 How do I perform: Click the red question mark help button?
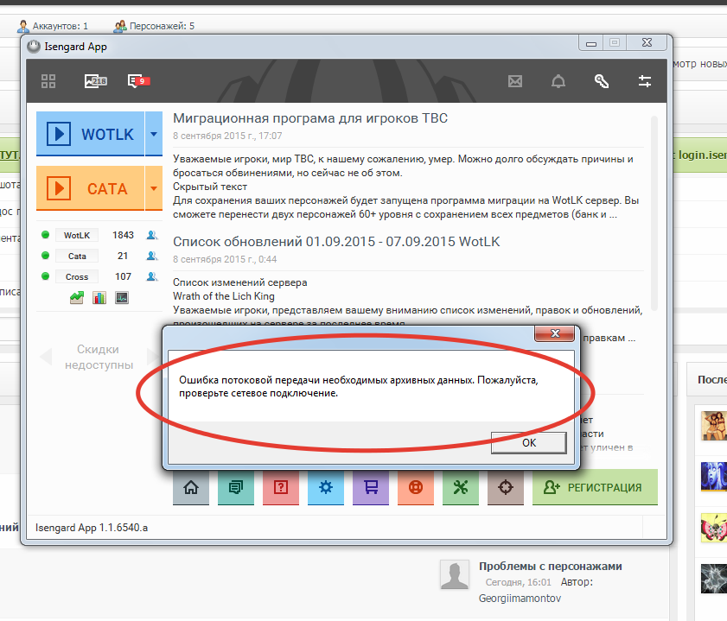coord(281,487)
